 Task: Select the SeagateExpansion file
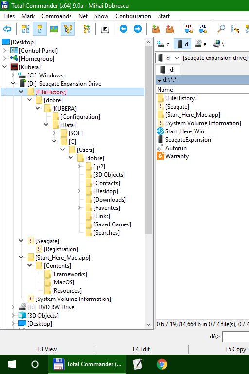click(188, 140)
